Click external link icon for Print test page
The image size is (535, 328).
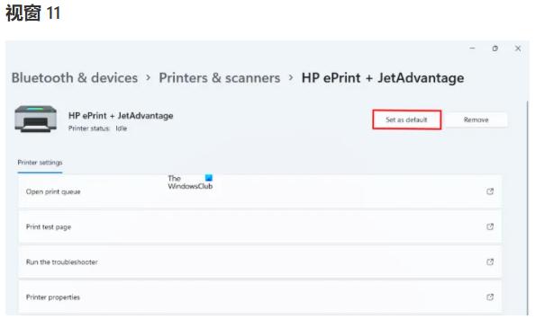pos(490,226)
